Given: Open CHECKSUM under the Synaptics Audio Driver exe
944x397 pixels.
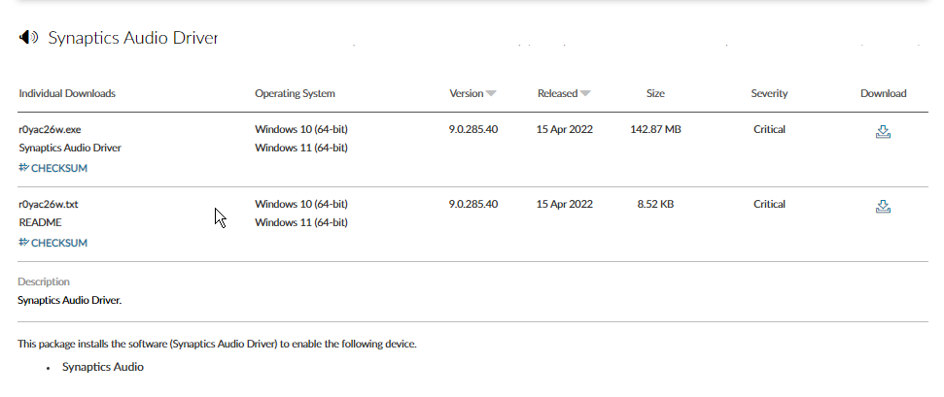Looking at the screenshot, I should [x=52, y=168].
